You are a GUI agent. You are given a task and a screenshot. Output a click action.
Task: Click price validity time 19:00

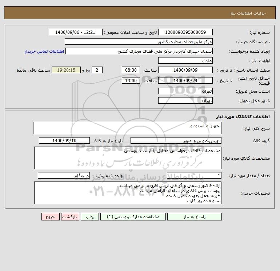131,80
